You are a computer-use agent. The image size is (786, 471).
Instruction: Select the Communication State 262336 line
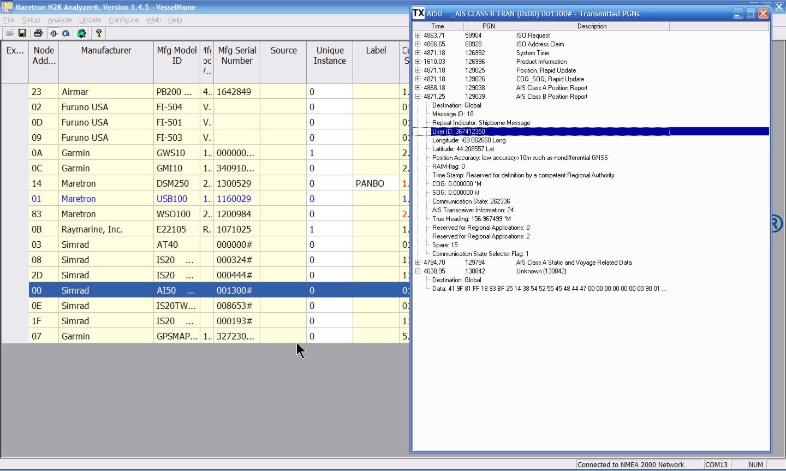(471, 201)
